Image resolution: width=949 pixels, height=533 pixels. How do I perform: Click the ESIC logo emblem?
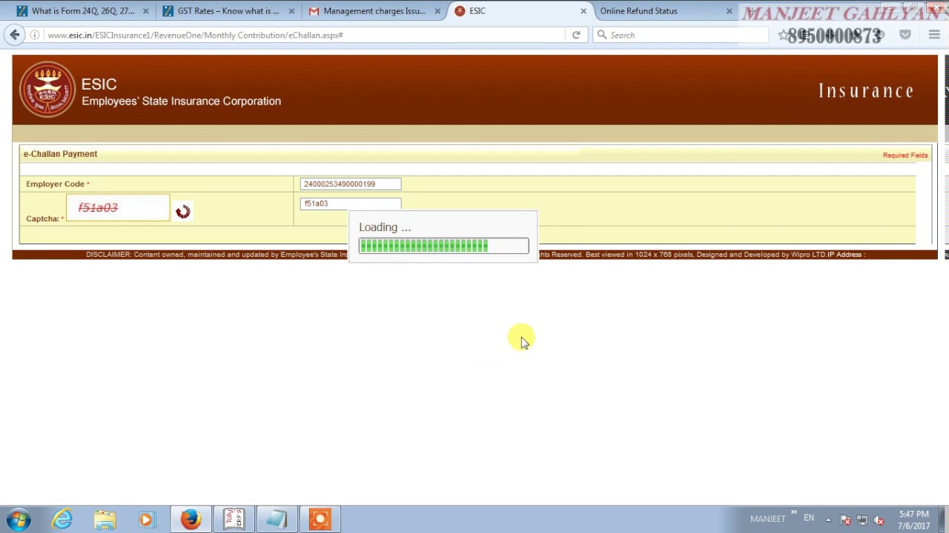(47, 90)
